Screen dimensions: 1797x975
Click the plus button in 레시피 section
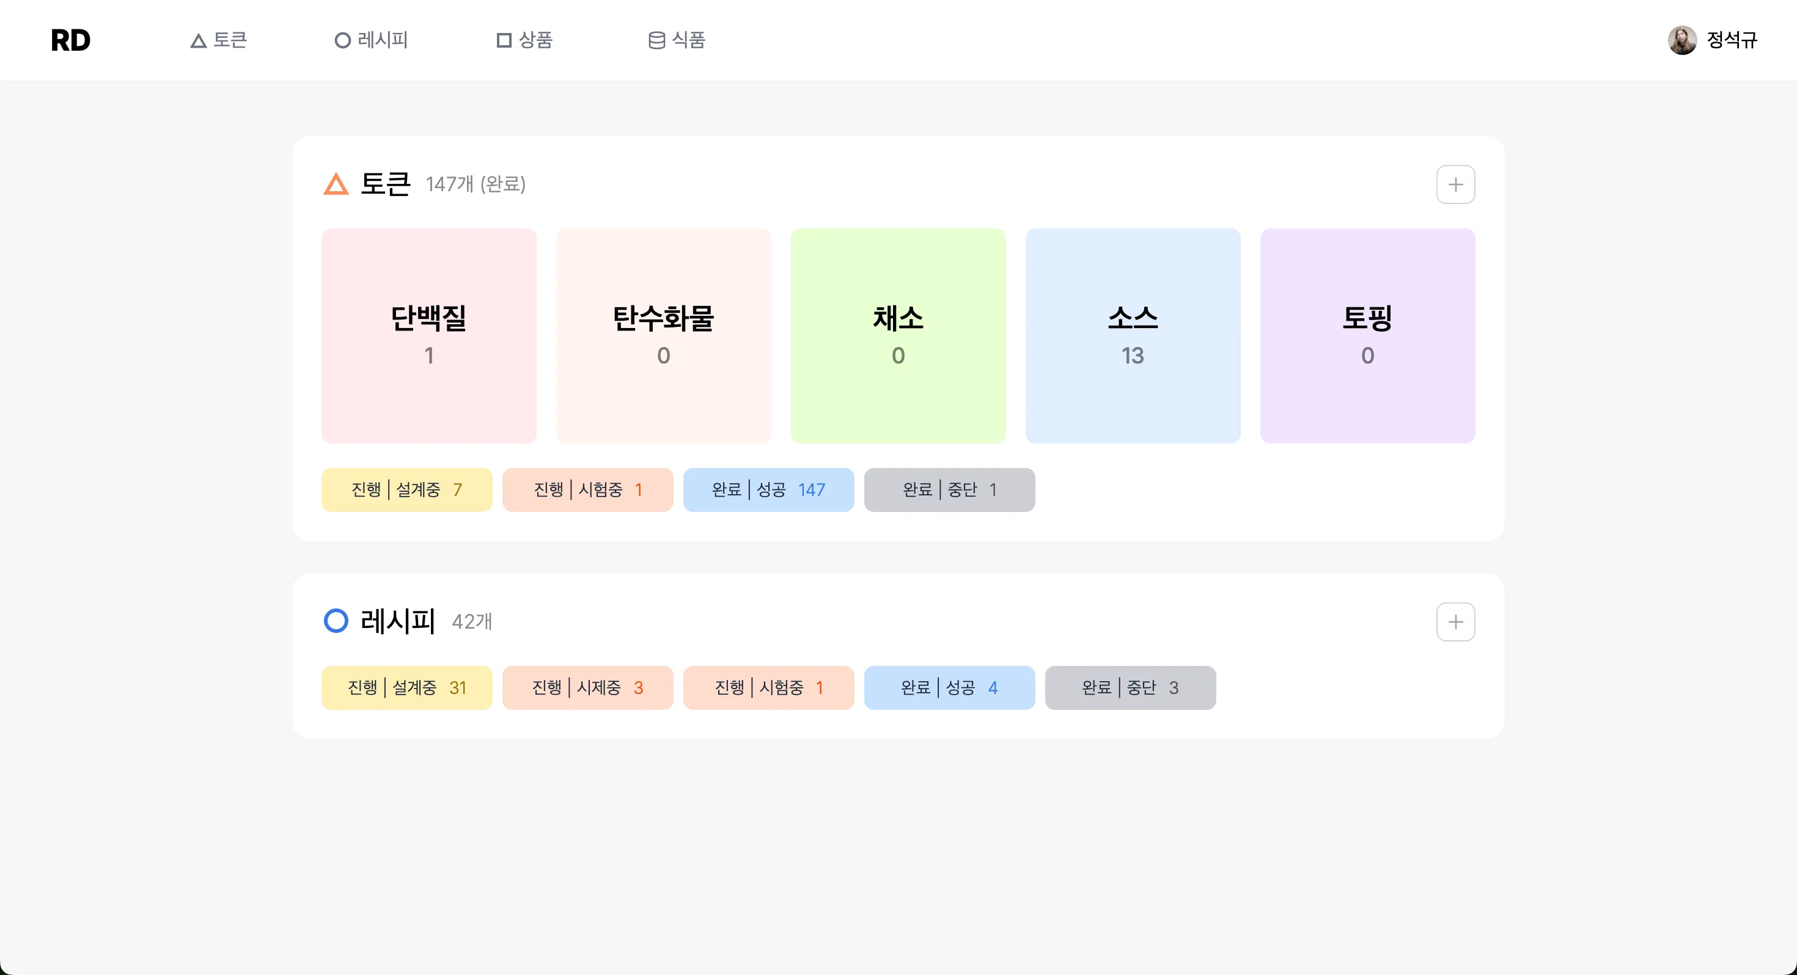tap(1455, 622)
